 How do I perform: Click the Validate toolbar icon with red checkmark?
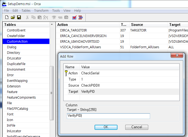74,18
